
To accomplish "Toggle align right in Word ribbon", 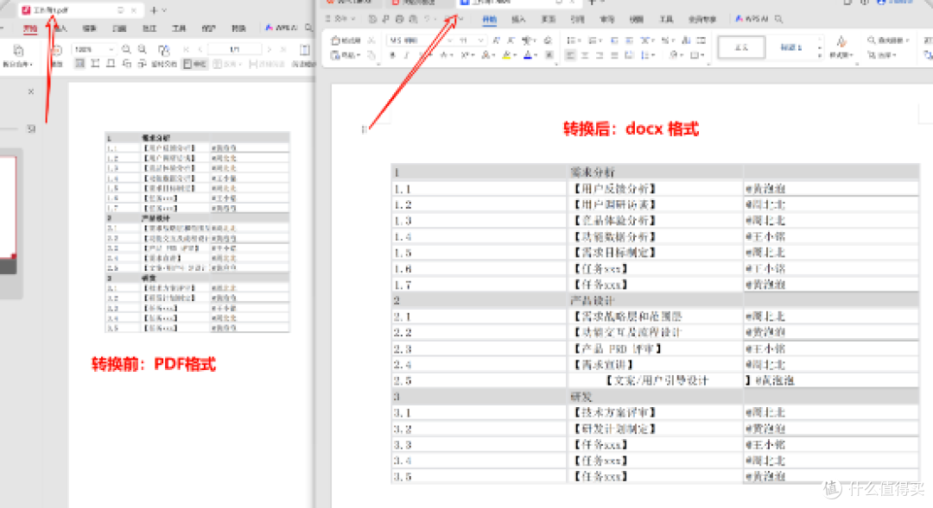I will (x=600, y=55).
